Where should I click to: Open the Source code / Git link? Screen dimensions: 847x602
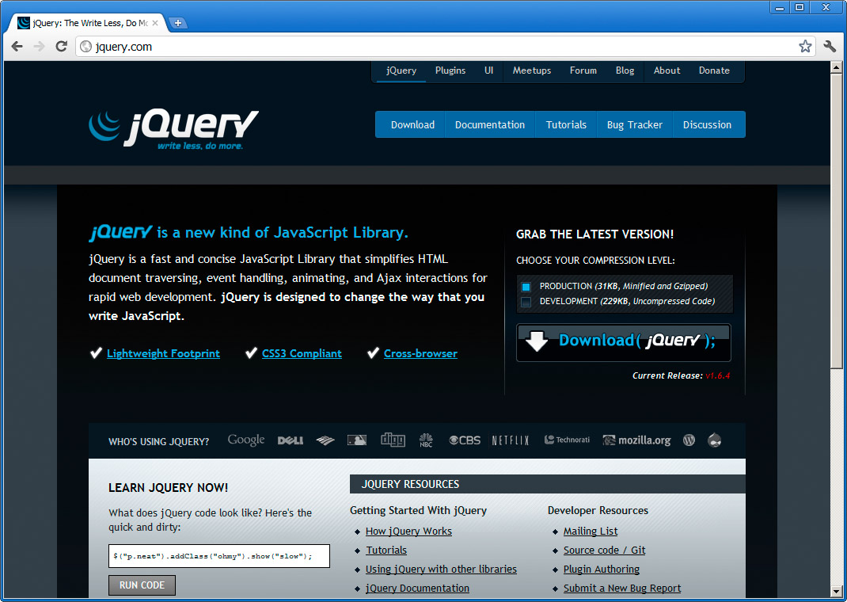click(x=605, y=551)
